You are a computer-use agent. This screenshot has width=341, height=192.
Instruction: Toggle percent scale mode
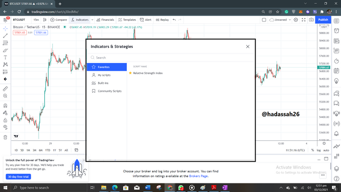coord(313,150)
